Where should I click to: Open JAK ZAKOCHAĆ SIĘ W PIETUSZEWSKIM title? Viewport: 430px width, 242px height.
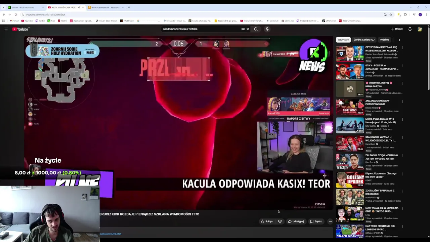click(378, 103)
